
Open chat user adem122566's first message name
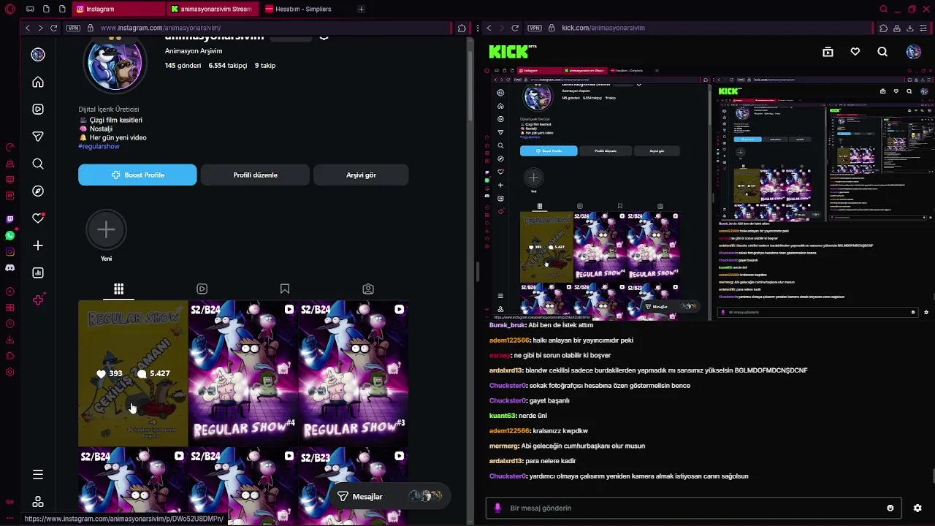coord(509,340)
